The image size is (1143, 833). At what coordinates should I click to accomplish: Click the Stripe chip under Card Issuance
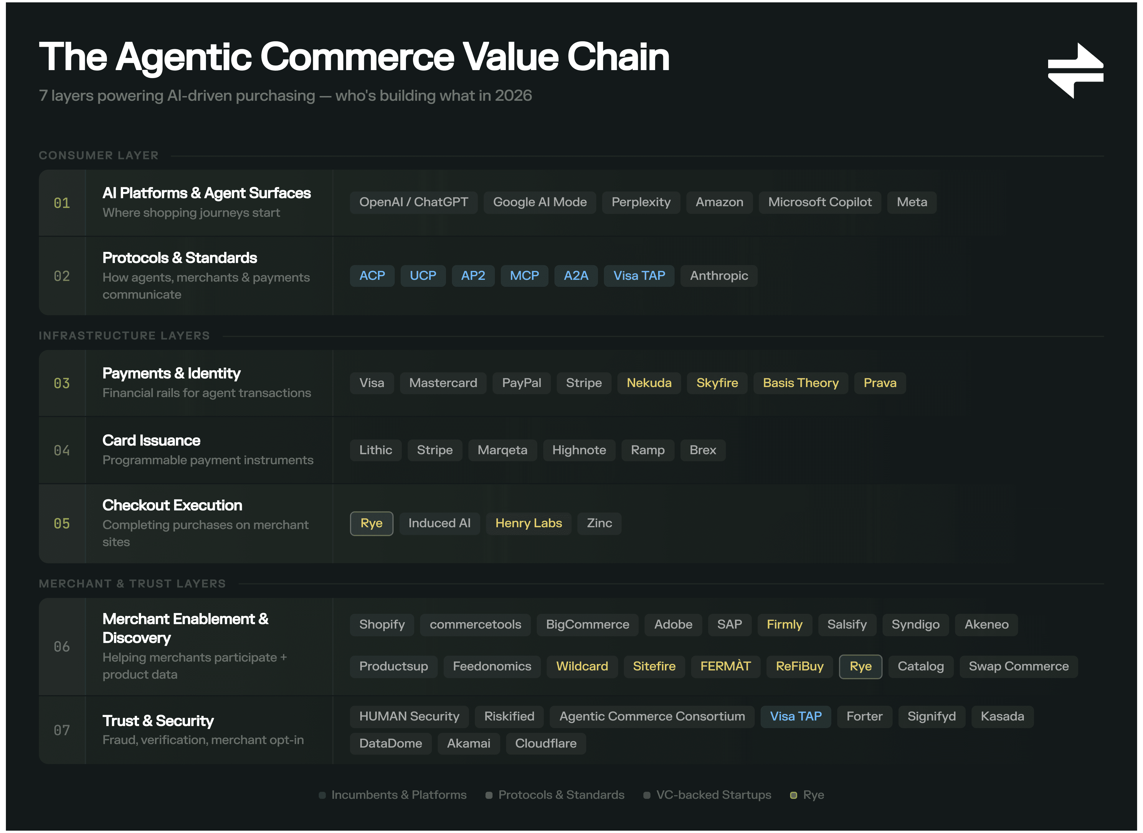tap(435, 450)
